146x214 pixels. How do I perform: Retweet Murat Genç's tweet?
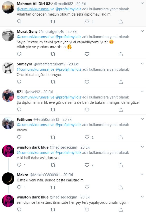point(53,54)
